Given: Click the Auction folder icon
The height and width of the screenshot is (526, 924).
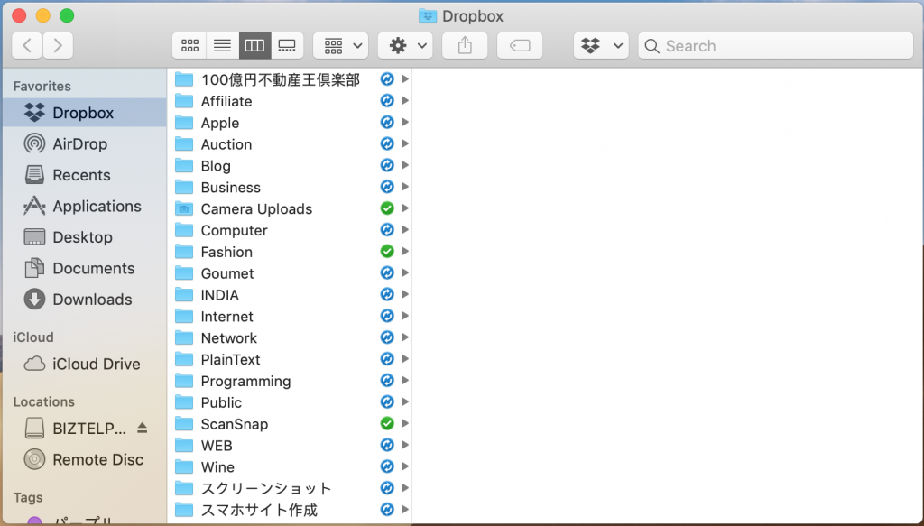Looking at the screenshot, I should pos(184,143).
